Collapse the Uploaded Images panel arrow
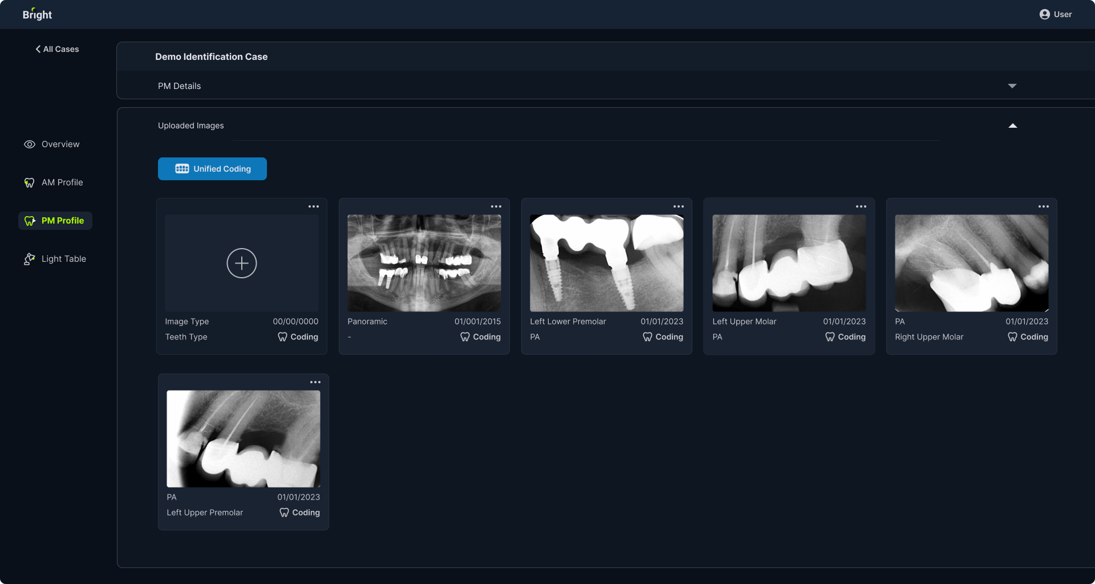Screen dimensions: 1095x584 (1013, 125)
